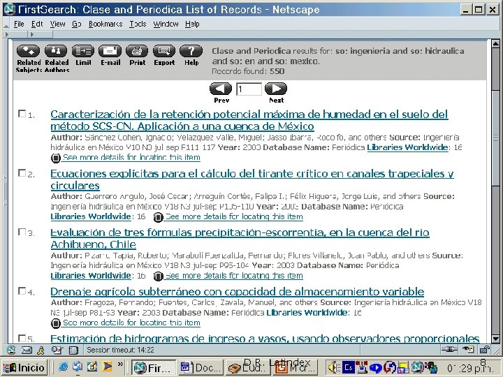503x377 pixels.
Task: Open Composer icon in status bar
Action: click(57, 350)
